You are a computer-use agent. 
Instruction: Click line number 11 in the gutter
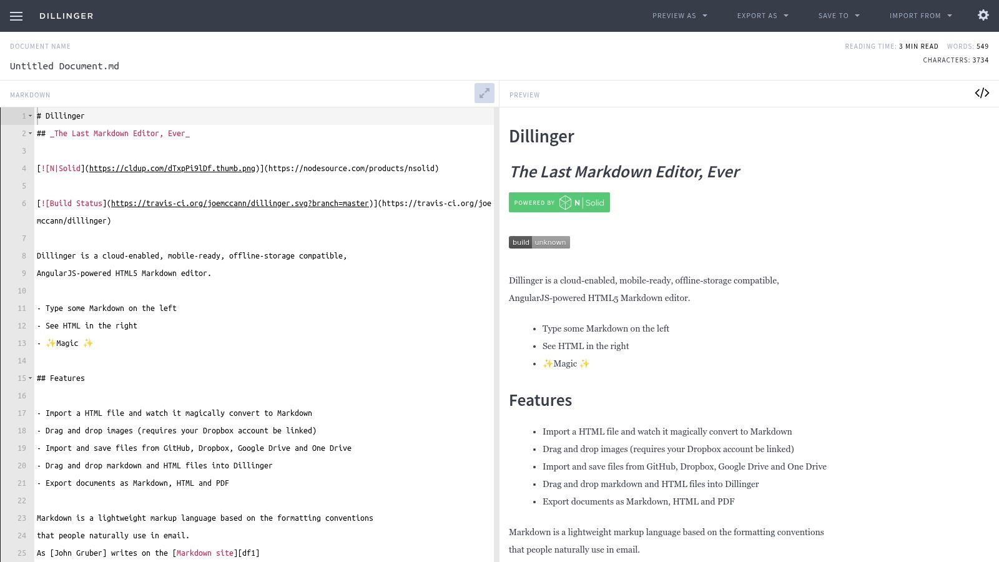coord(22,308)
